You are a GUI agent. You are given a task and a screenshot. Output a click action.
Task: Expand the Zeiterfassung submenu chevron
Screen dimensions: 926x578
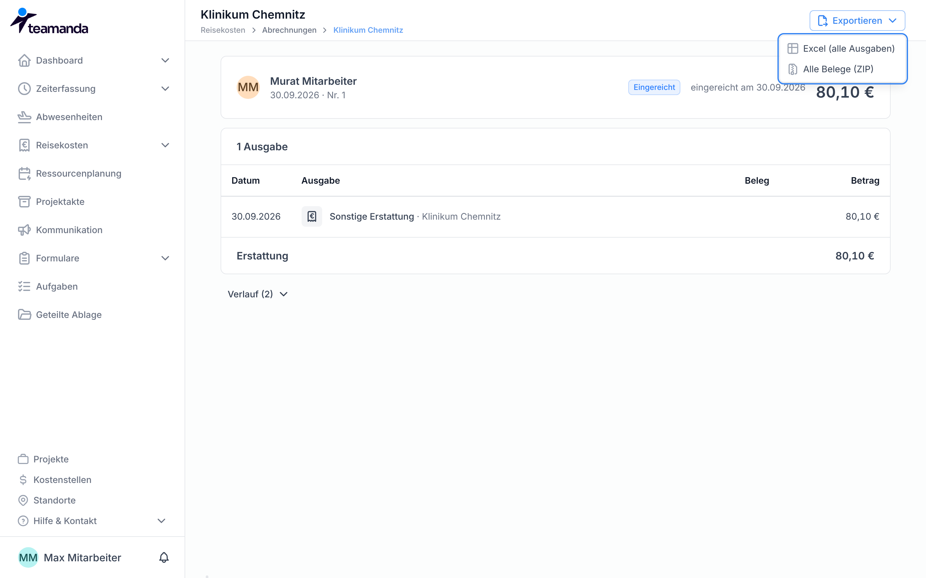point(165,89)
